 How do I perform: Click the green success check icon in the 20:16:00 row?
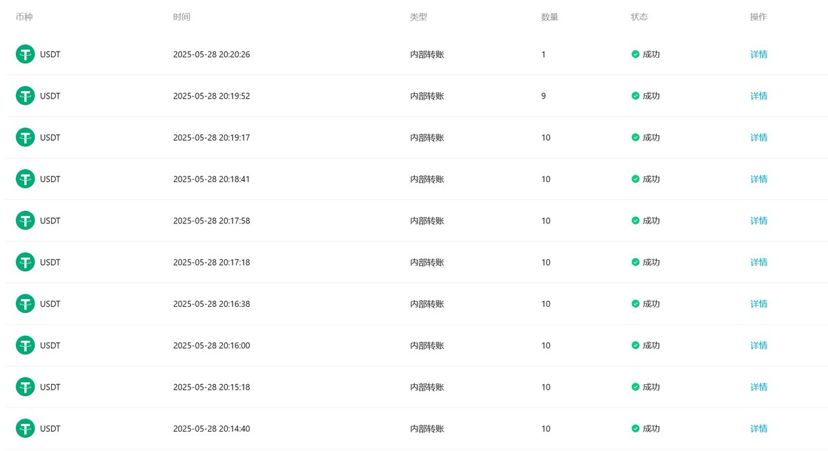click(635, 345)
